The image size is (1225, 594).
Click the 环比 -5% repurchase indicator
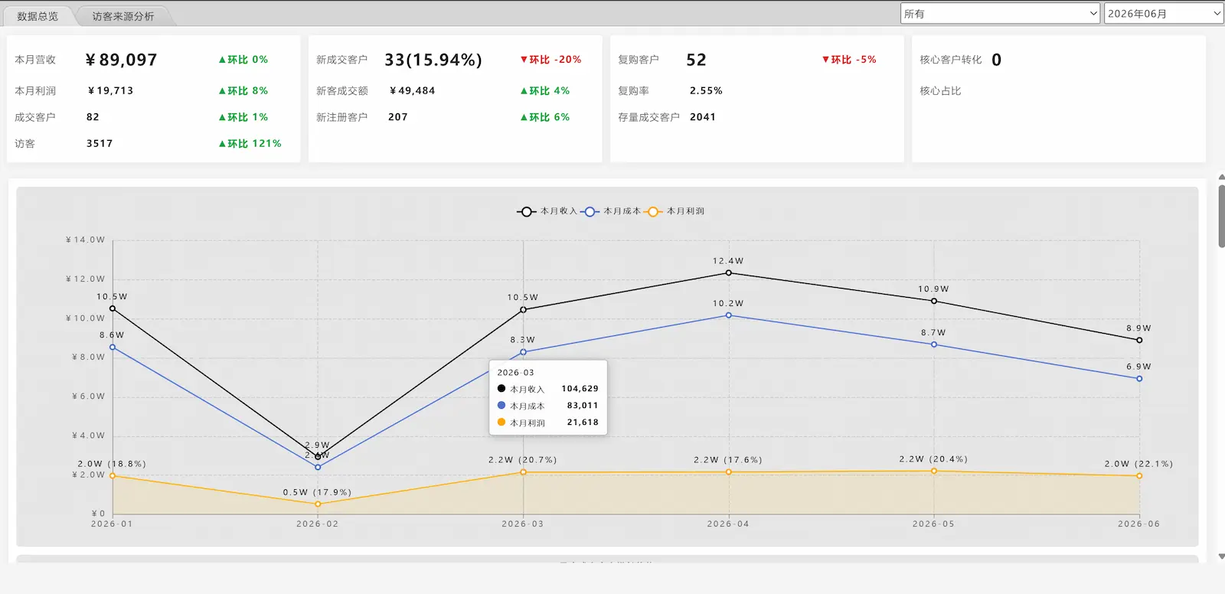849,59
